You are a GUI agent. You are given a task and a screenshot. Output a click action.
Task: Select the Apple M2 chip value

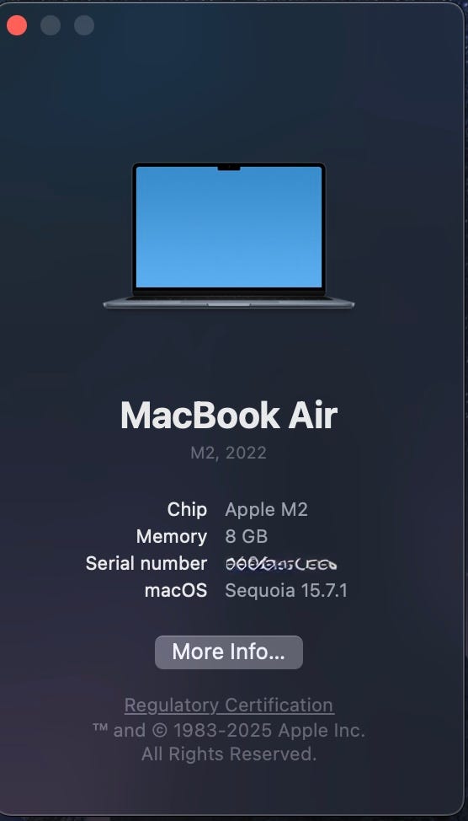pos(266,510)
